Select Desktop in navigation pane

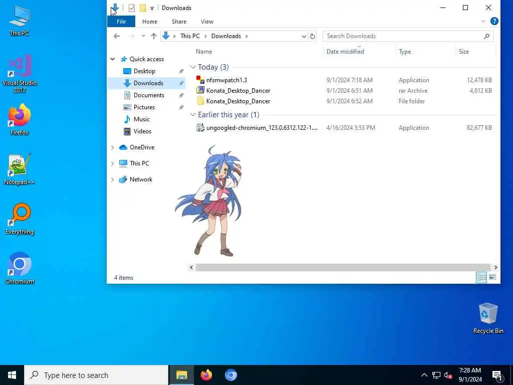pos(144,71)
